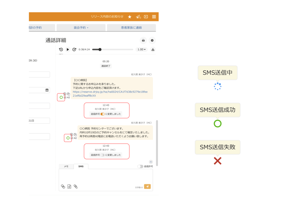This screenshot has width=281, height=210.
Task: Collapse the message input with chevron button
Action: point(151,162)
